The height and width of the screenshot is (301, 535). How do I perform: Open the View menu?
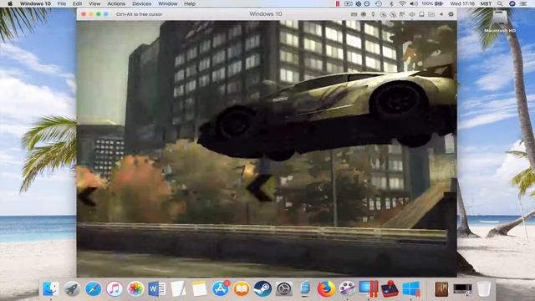94,3
